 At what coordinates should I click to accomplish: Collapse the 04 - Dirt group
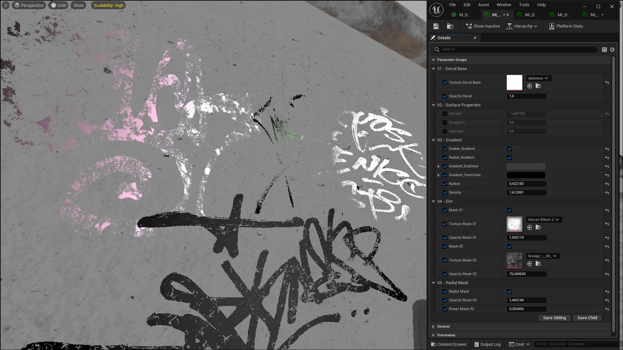(434, 201)
